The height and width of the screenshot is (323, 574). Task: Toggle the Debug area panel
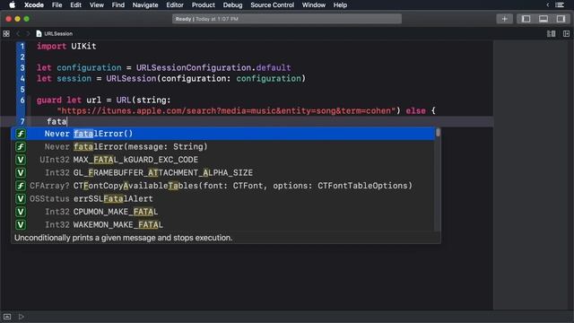544,19
